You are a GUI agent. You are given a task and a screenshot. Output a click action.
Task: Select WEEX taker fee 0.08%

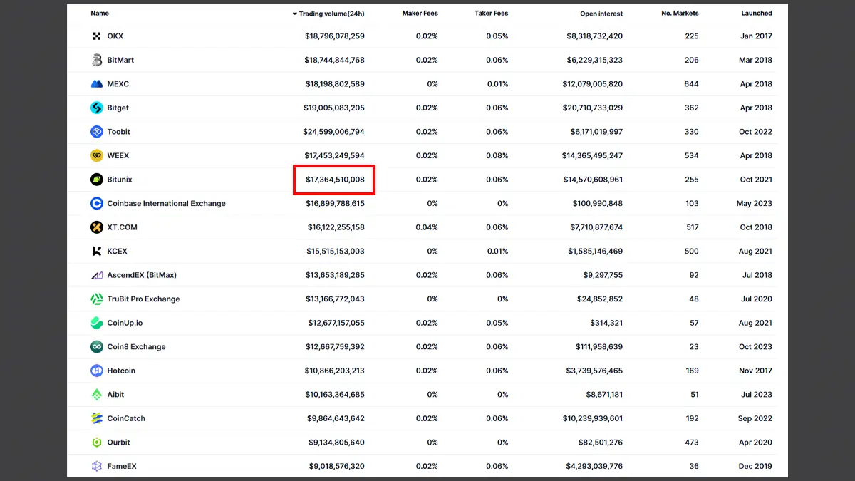click(x=497, y=155)
